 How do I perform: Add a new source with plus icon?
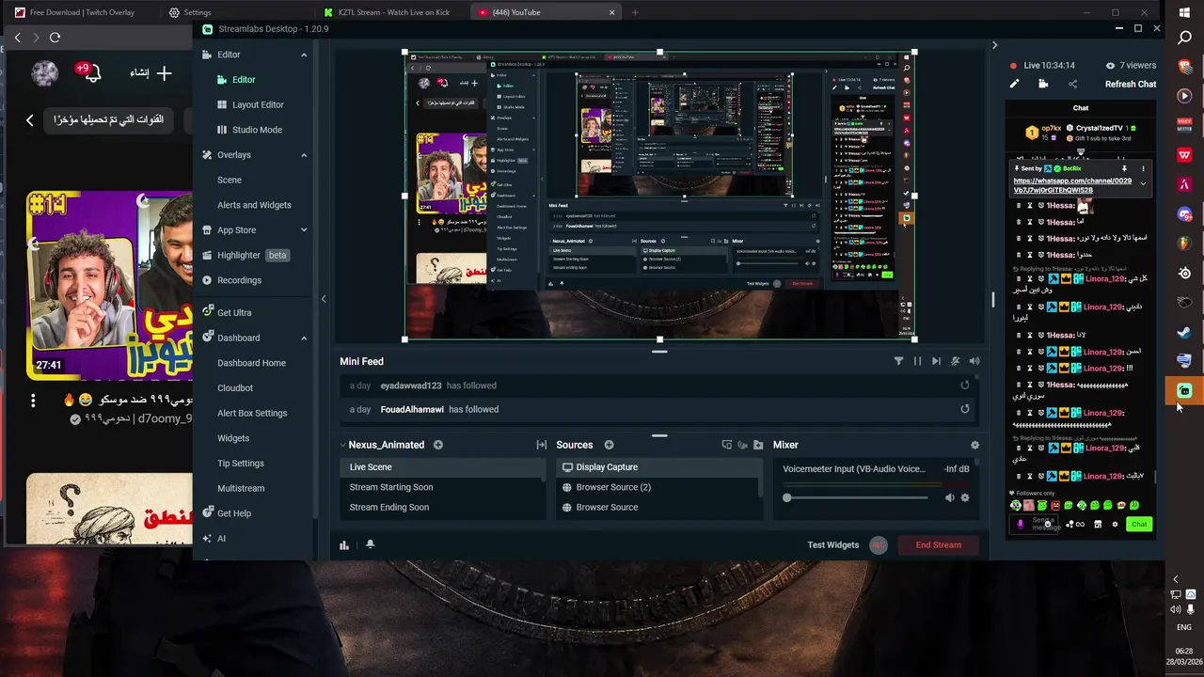609,445
